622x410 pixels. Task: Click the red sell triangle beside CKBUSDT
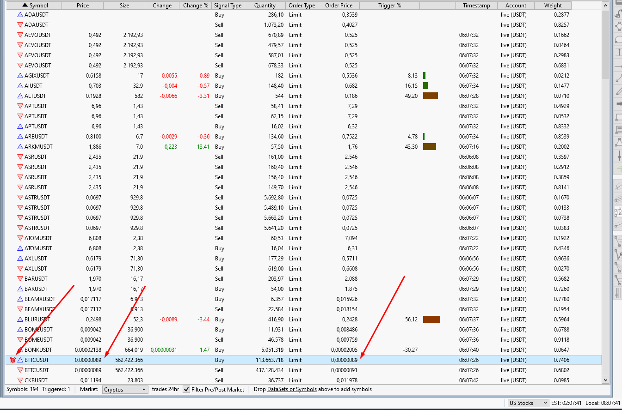20,380
